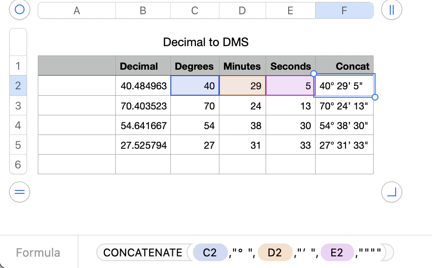Click the CONCATENATE function token in formula
This screenshot has height=268, width=432.
[x=142, y=253]
